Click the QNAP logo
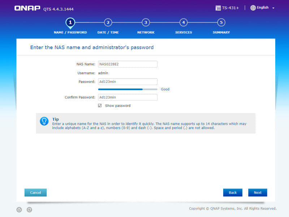The image size is (289, 217). point(27,8)
